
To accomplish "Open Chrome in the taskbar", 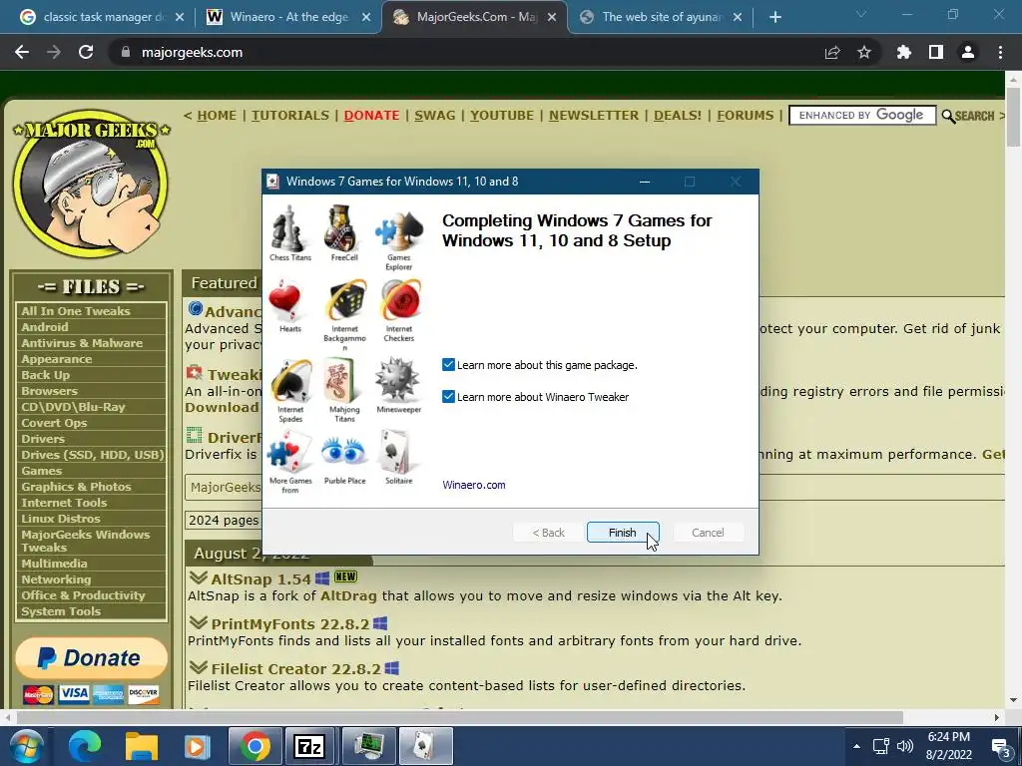I will (255, 746).
